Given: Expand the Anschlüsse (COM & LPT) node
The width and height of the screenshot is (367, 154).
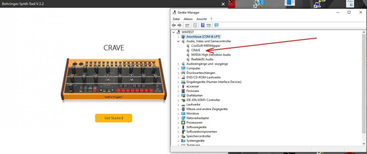Looking at the screenshot, I should [178, 37].
